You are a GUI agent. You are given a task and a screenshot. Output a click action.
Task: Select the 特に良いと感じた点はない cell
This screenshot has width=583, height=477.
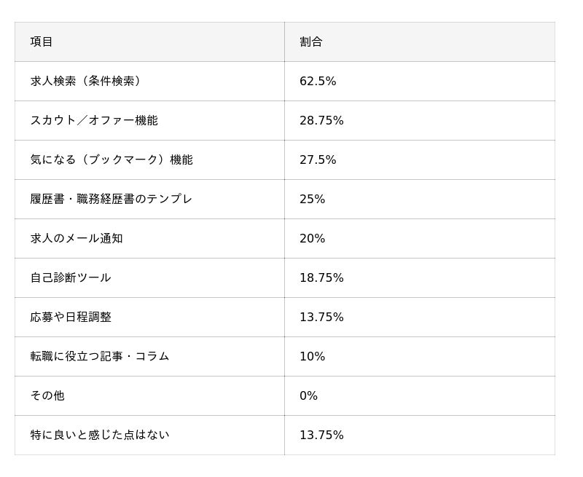pyautogui.click(x=100, y=435)
